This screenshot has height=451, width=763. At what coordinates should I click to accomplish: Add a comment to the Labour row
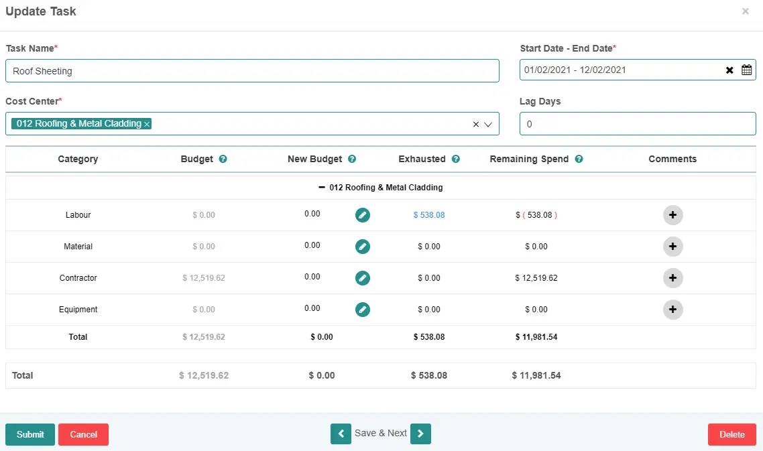672,215
